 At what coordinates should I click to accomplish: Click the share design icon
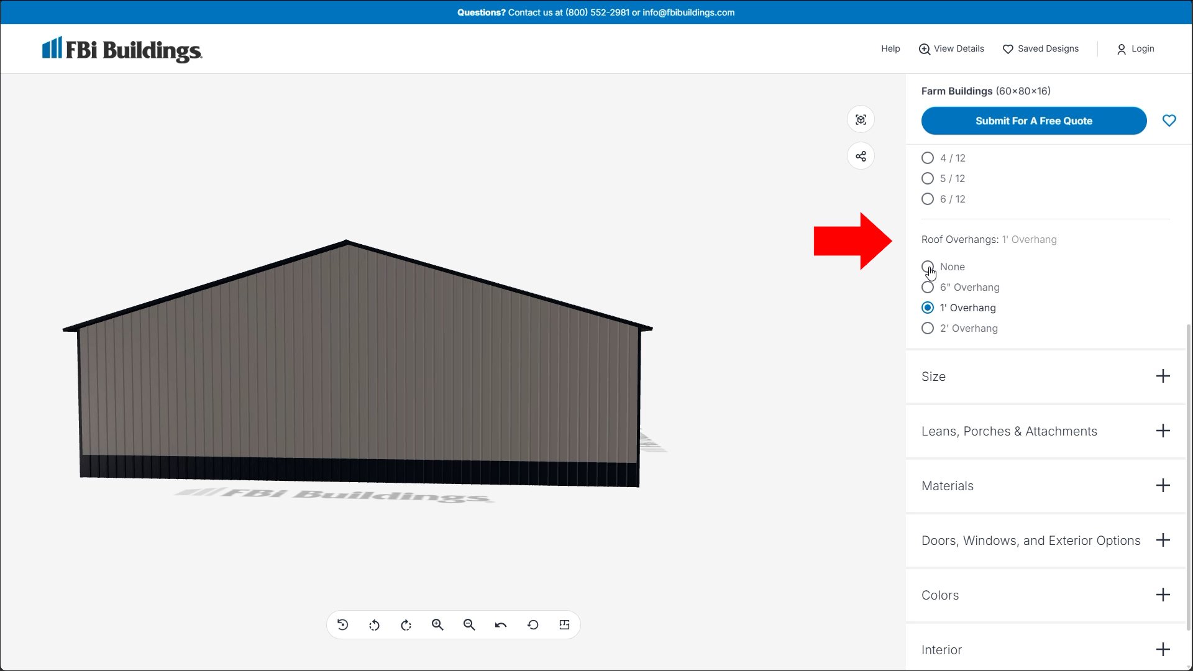tap(861, 156)
